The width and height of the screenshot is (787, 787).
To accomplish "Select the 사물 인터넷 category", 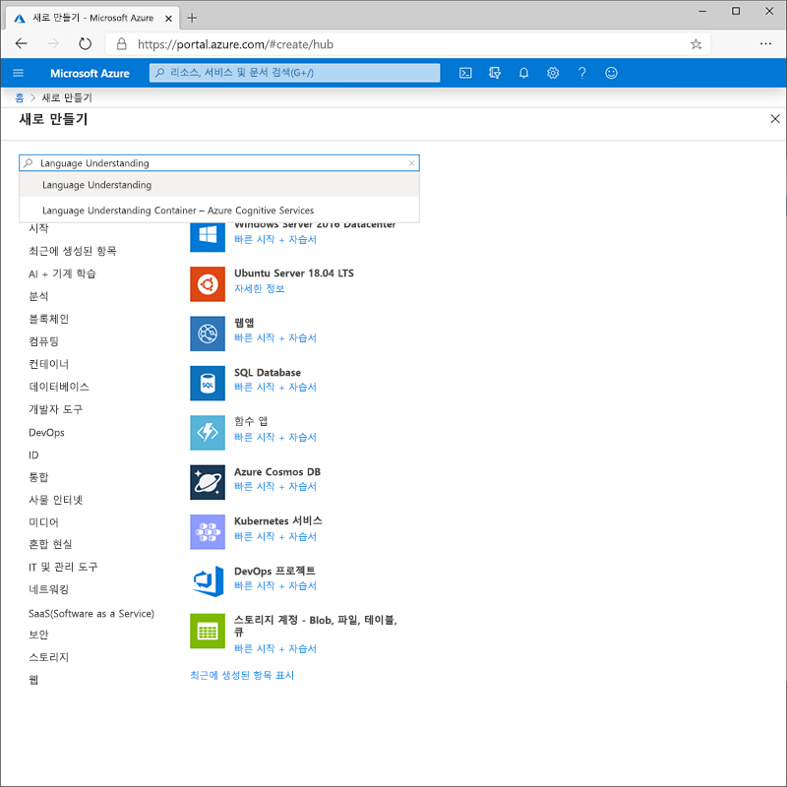I will click(x=55, y=500).
